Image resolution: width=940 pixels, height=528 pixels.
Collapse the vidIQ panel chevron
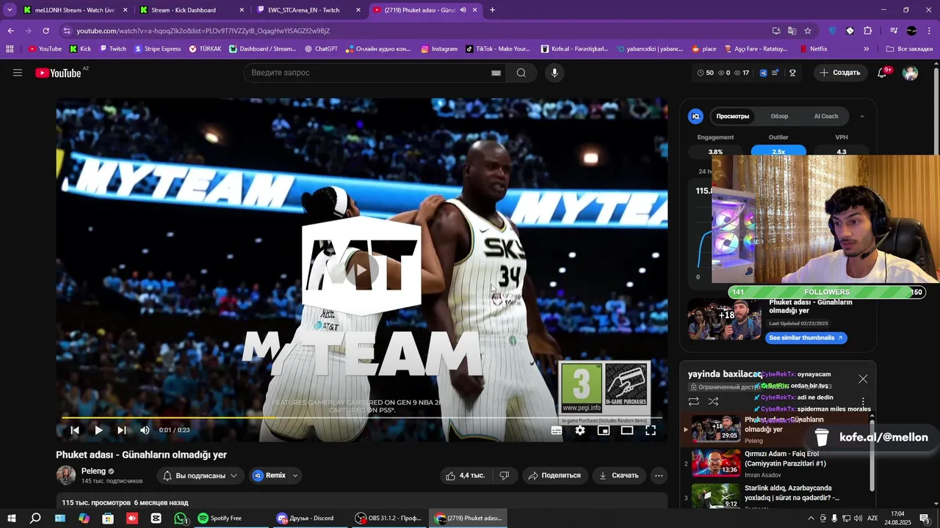(862, 116)
